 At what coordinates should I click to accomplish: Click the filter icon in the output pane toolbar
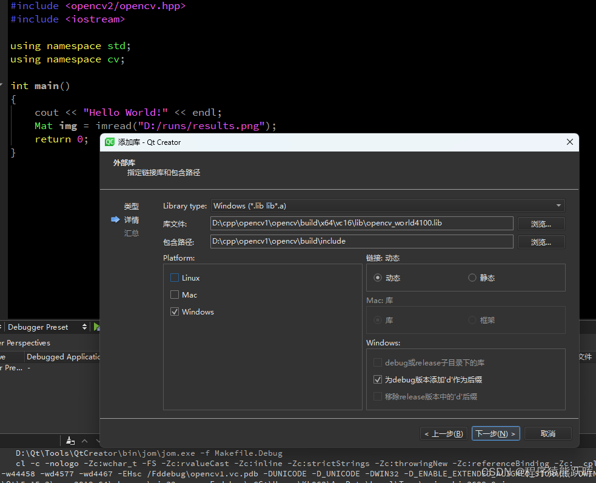70,441
